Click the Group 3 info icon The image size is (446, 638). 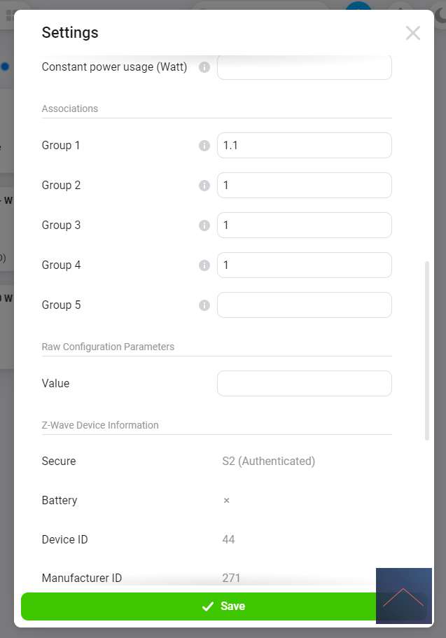pyautogui.click(x=204, y=226)
